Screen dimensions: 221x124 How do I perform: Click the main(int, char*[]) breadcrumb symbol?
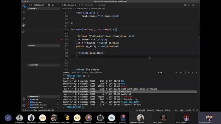click(97, 9)
